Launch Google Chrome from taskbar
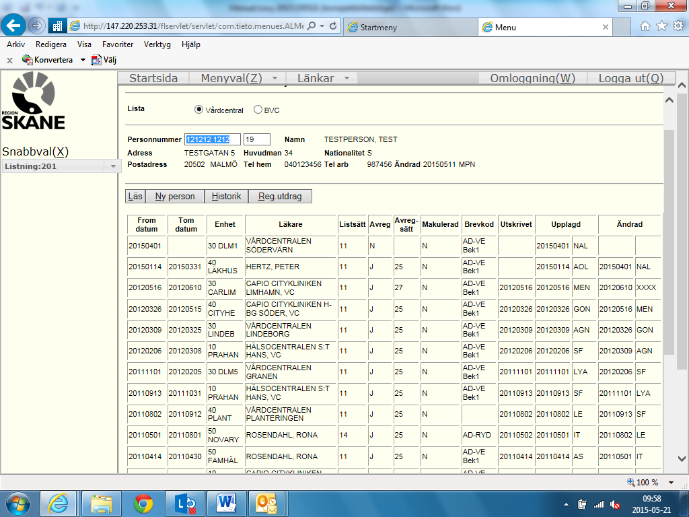The image size is (689, 517). point(143,504)
